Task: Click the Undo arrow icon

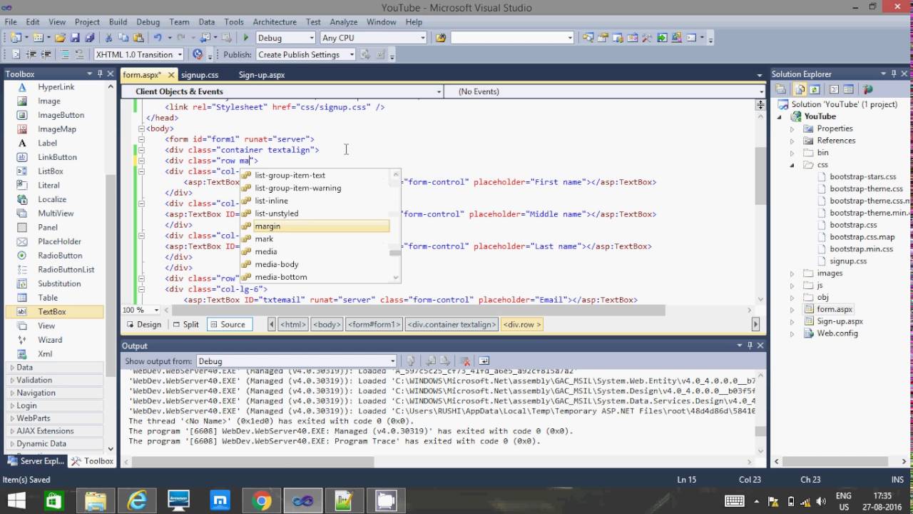Action: 158,38
